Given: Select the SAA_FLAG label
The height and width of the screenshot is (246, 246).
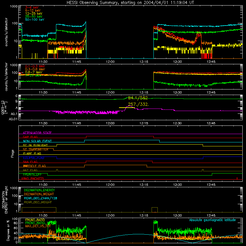Looking at the screenshot, I should coord(30,162).
